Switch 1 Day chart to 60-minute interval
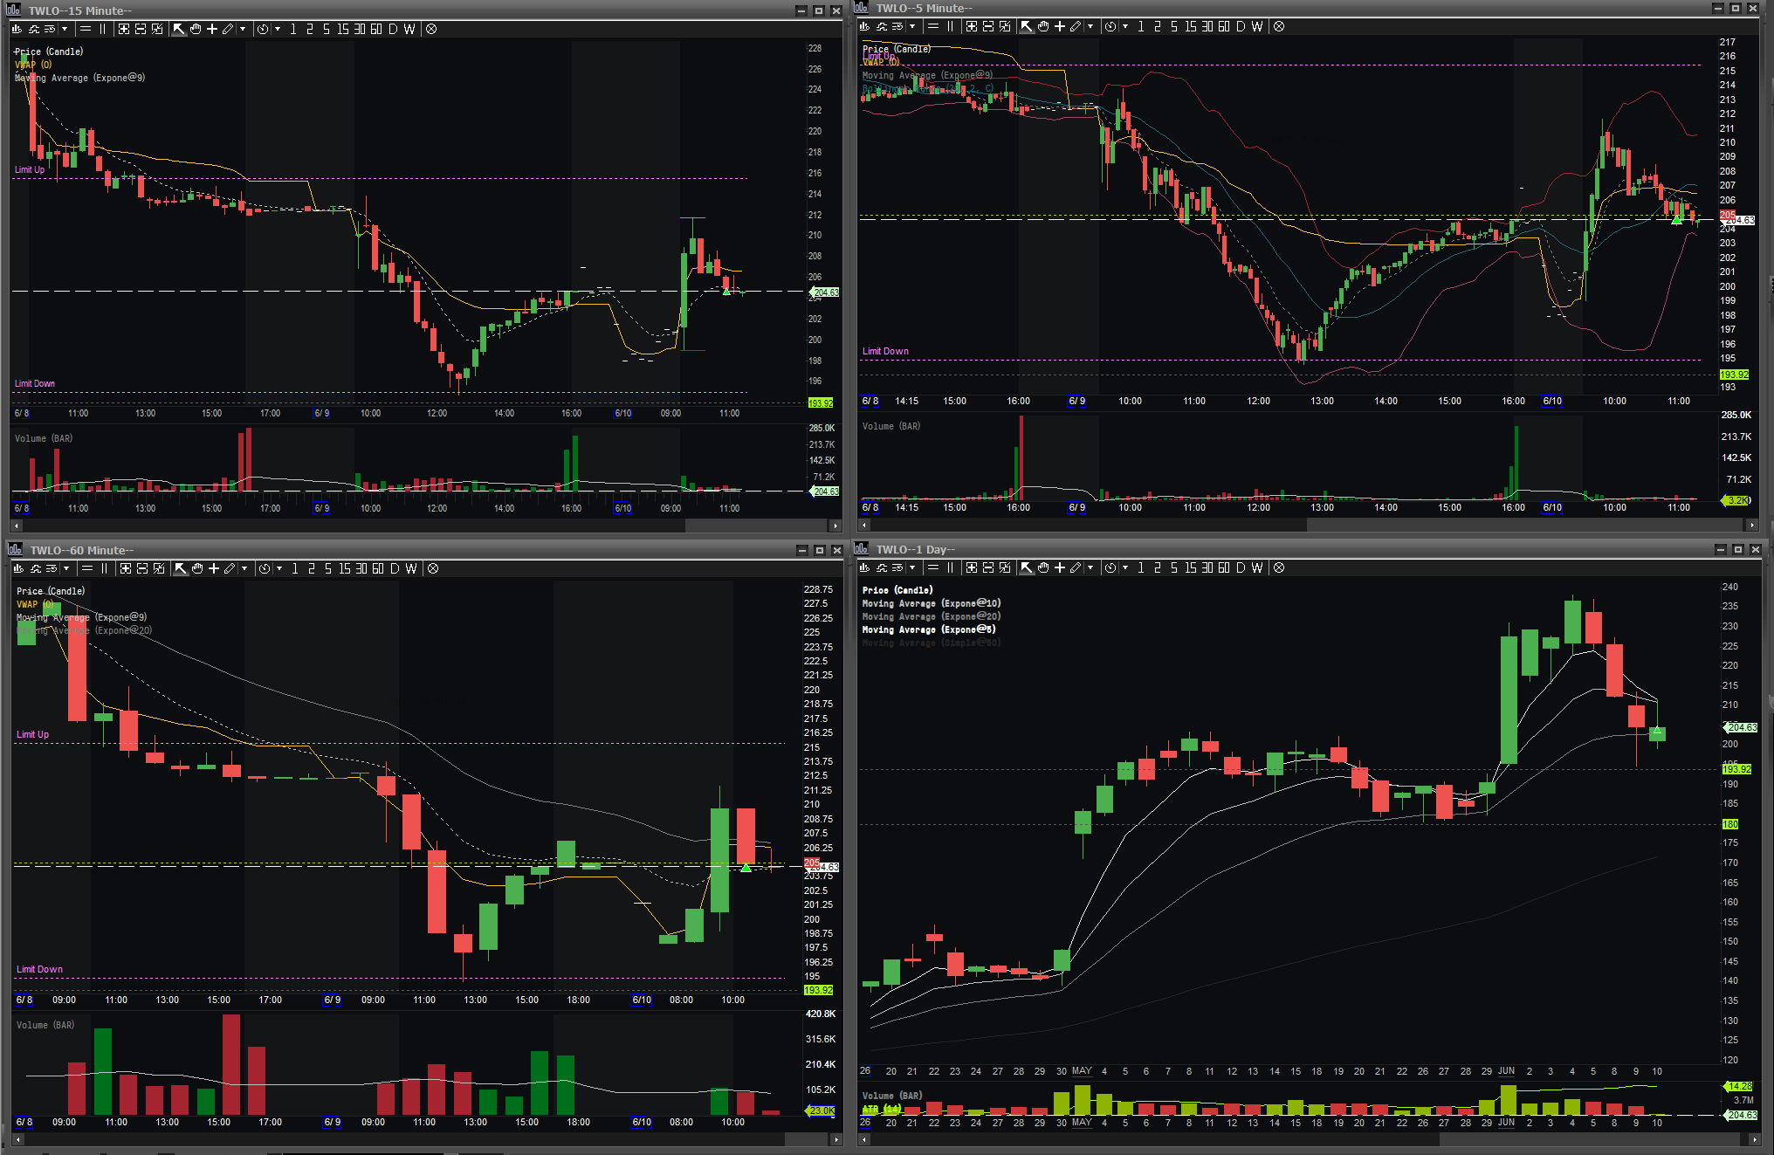 1224,567
